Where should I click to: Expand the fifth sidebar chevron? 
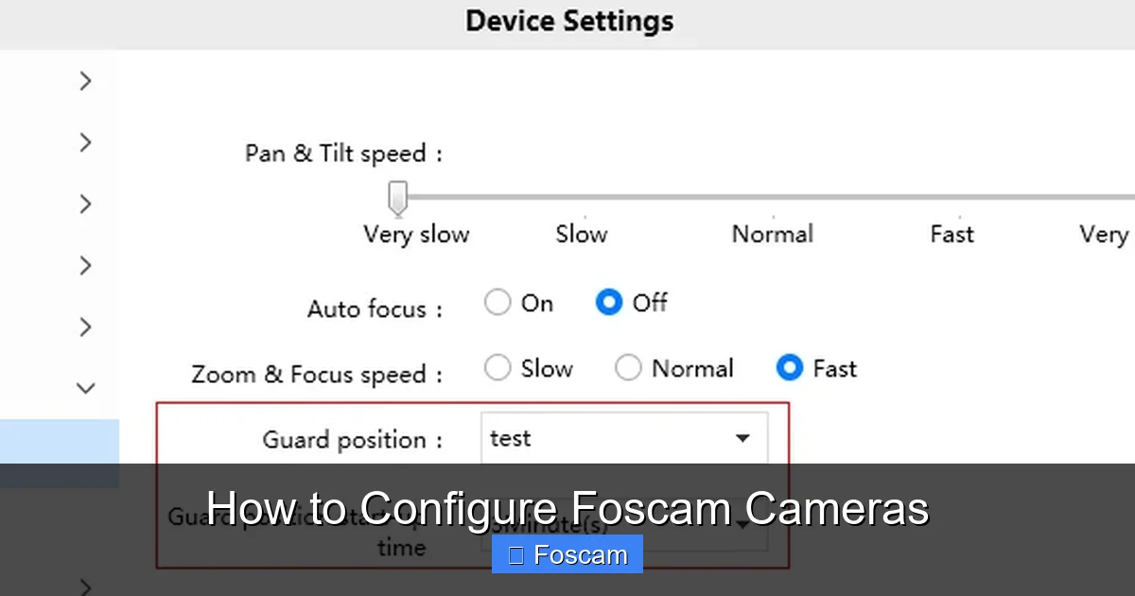85,326
